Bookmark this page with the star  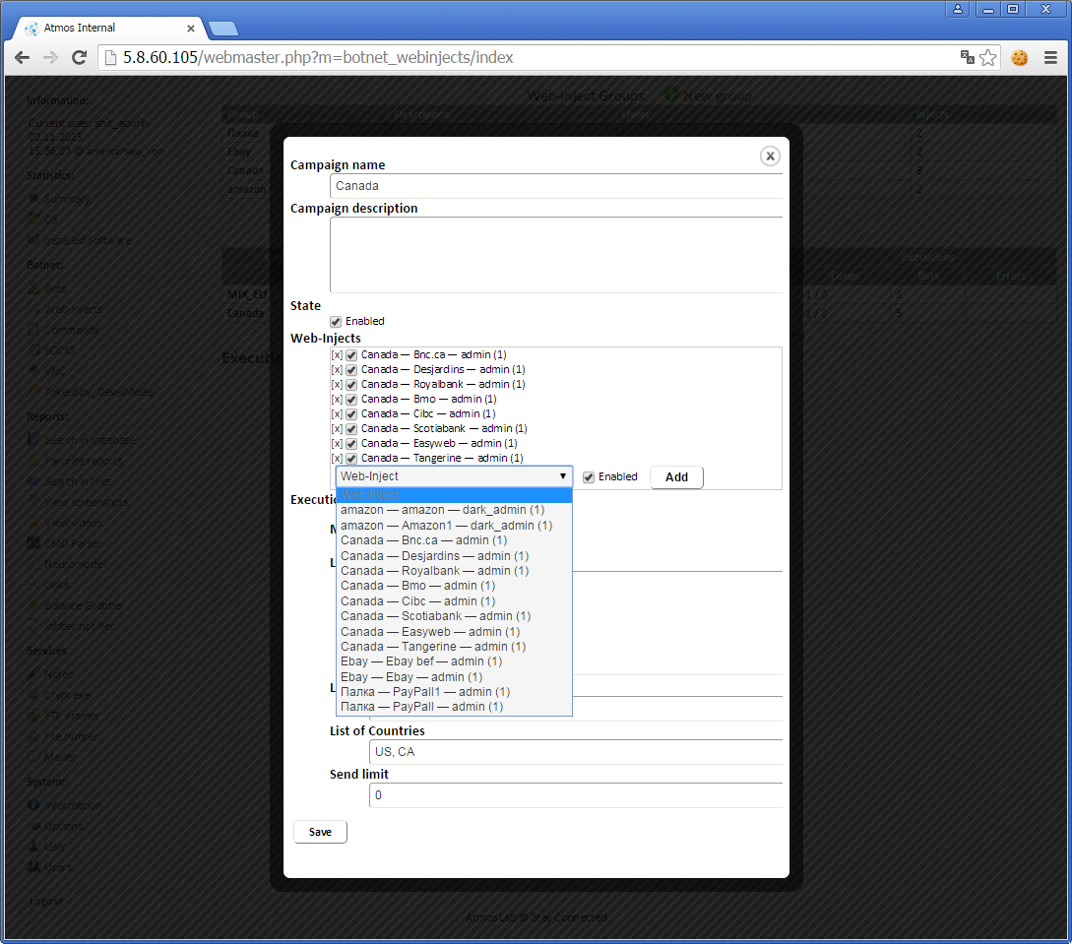point(988,57)
